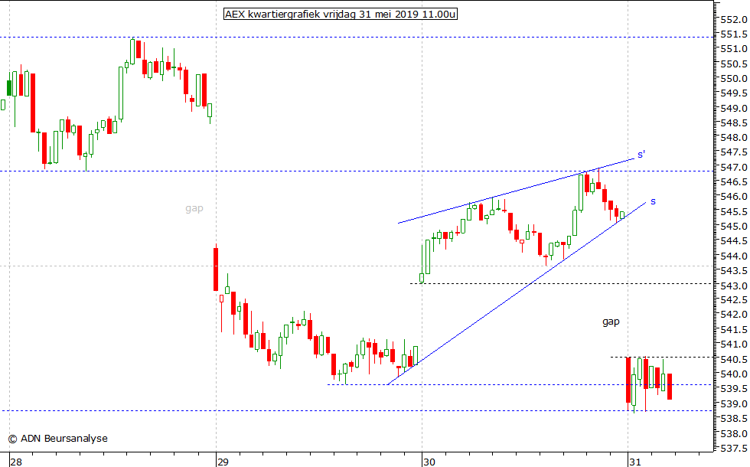
Task: Click price label 543.0 on the axis
Action: [734, 286]
